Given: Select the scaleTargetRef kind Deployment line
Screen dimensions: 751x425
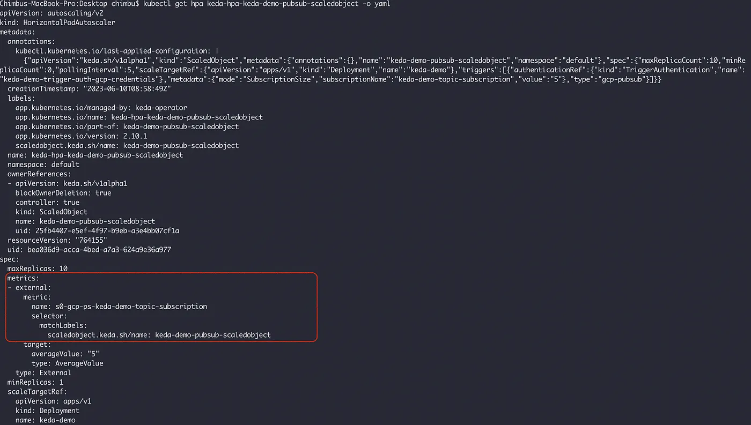Looking at the screenshot, I should 47,411.
